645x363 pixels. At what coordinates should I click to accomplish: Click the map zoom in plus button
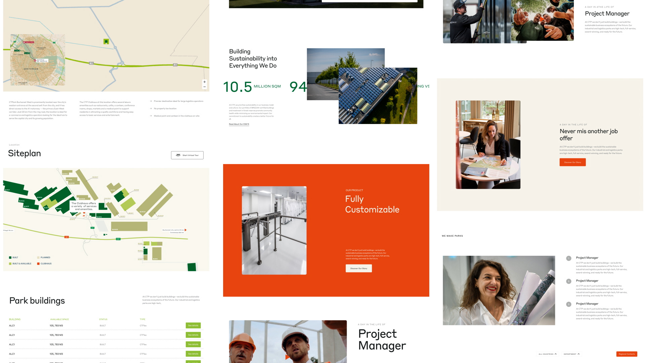[x=204, y=82]
